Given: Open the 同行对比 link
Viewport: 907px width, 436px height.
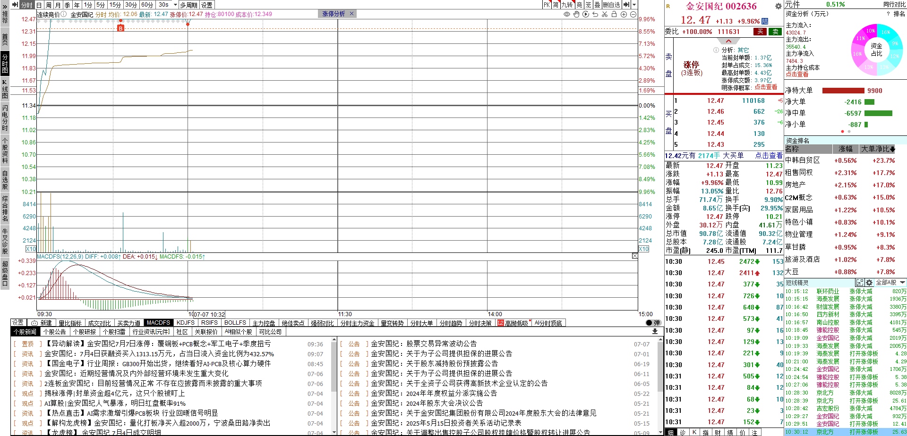Looking at the screenshot, I should pos(894,4).
